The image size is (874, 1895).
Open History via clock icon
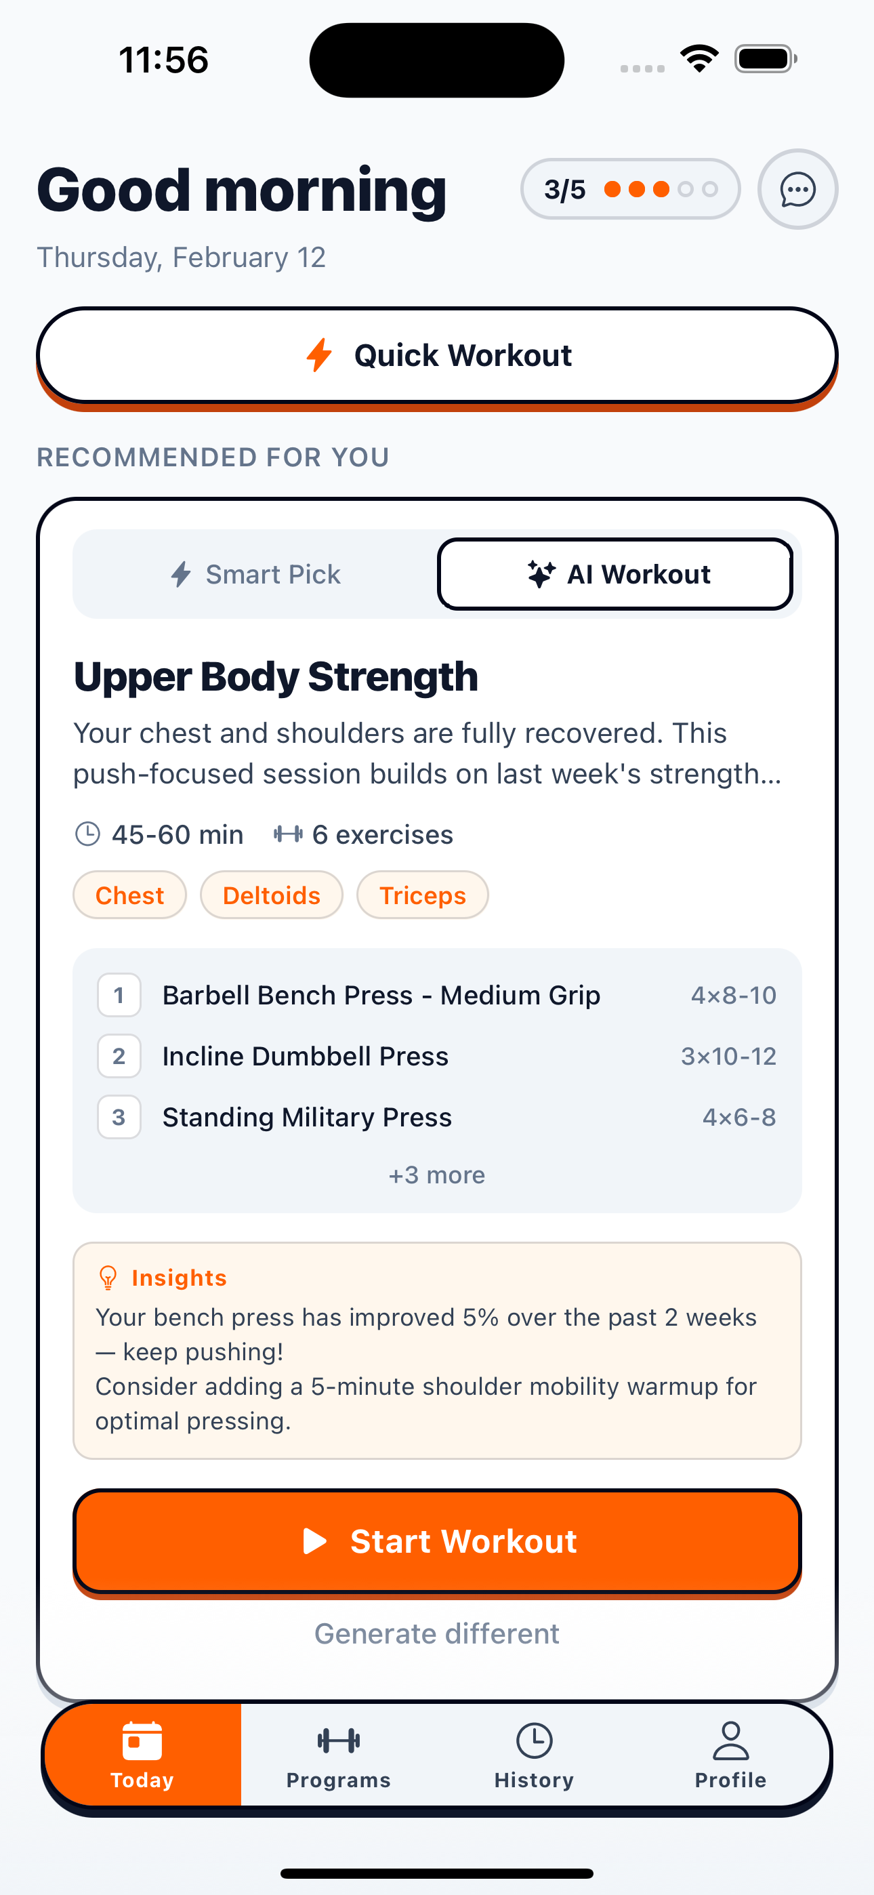tap(534, 1740)
